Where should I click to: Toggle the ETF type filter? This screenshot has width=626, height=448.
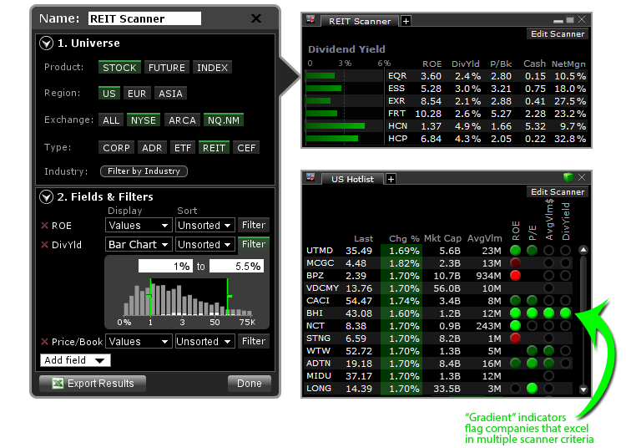pos(183,148)
